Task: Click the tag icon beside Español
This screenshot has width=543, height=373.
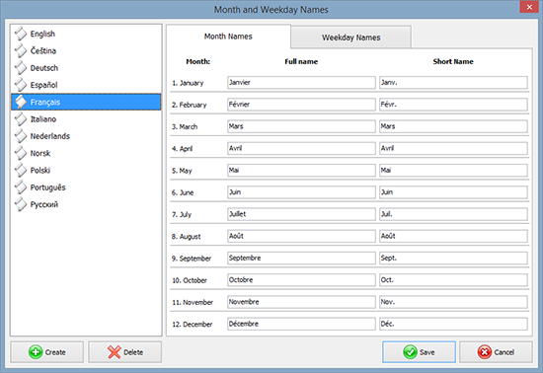Action: [x=21, y=85]
